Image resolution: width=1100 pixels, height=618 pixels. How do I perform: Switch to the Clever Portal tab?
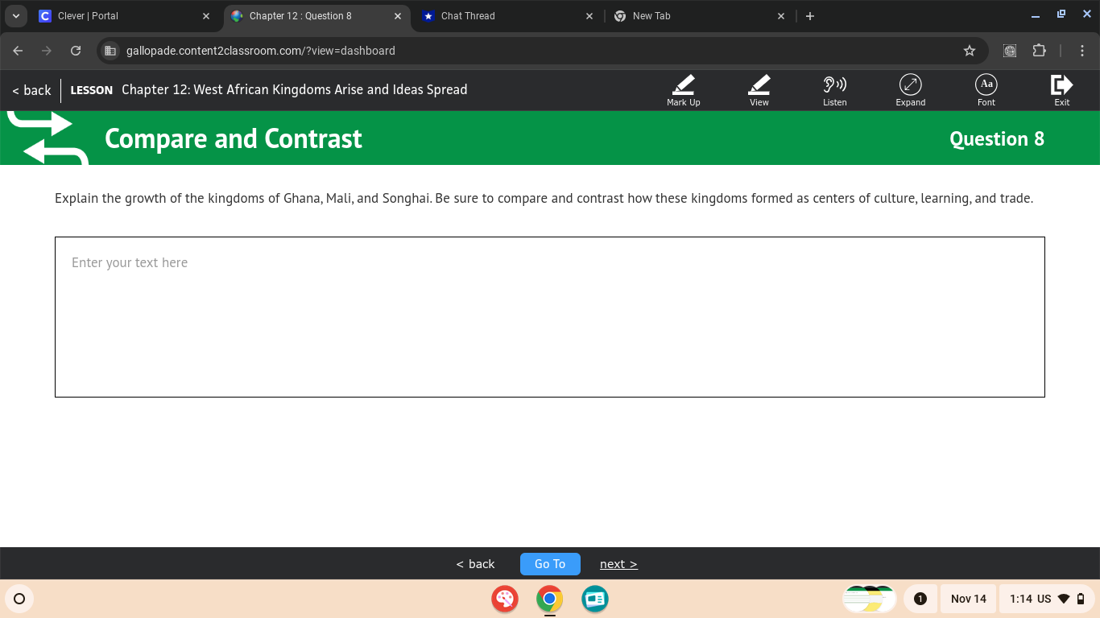point(89,15)
